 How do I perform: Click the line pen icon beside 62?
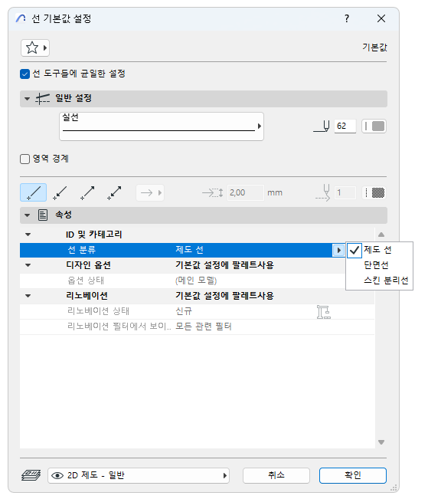(x=322, y=126)
